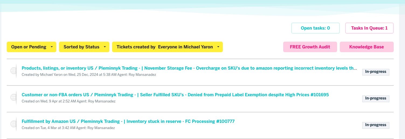
Task: Open the Knowledge Base
Action: [x=367, y=47]
